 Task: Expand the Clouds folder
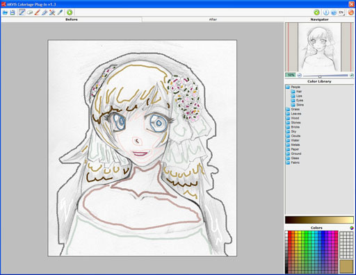tap(293, 136)
